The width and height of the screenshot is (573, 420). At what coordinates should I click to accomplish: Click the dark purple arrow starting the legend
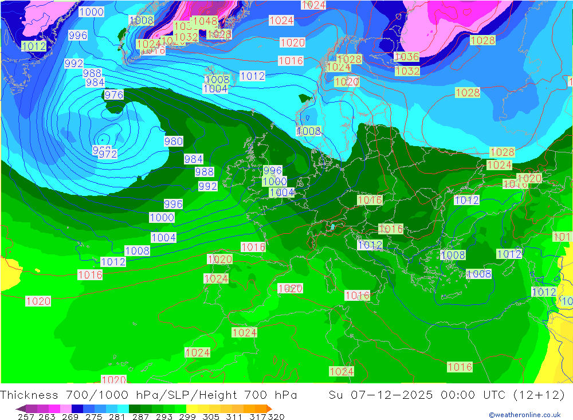click(21, 409)
